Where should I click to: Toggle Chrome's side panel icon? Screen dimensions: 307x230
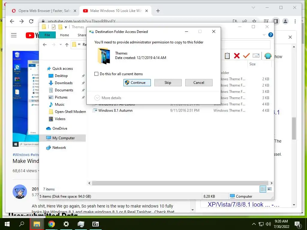(276, 21)
